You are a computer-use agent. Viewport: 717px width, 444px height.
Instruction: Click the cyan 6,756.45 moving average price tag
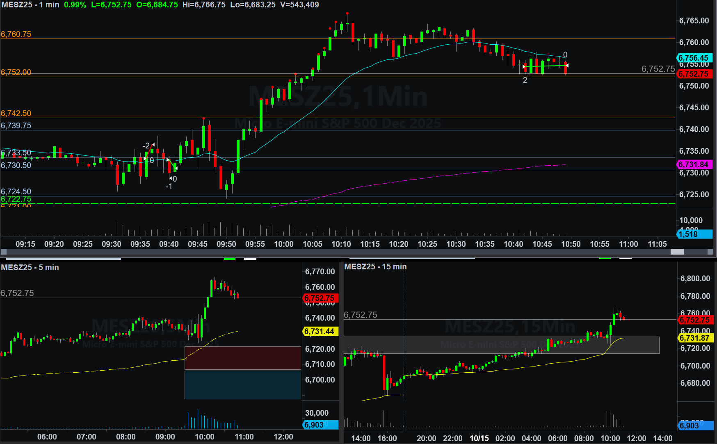(x=694, y=58)
